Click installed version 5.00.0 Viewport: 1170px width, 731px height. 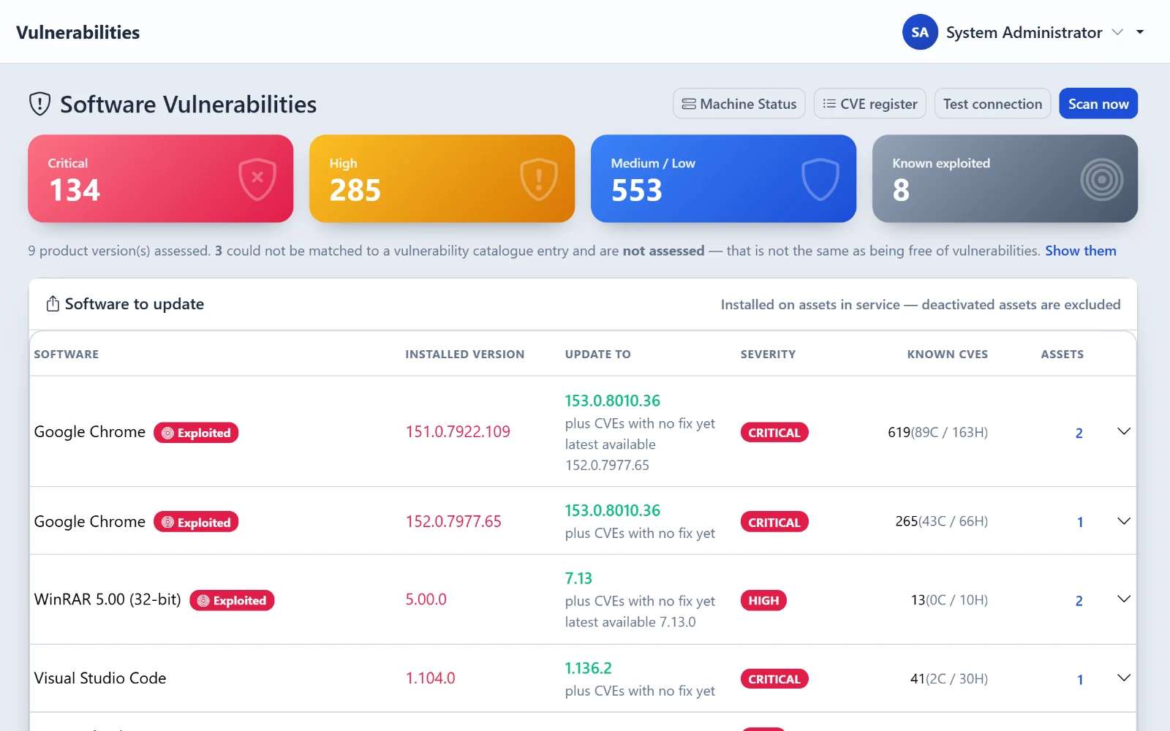coord(426,599)
